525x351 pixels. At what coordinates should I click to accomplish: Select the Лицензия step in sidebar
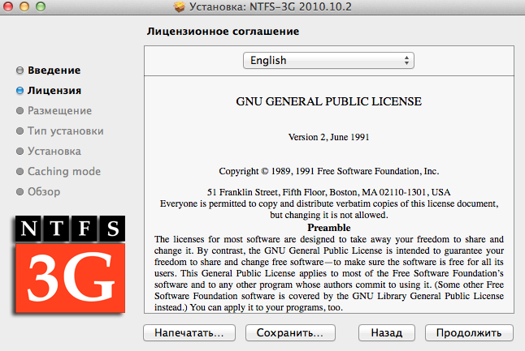click(54, 91)
